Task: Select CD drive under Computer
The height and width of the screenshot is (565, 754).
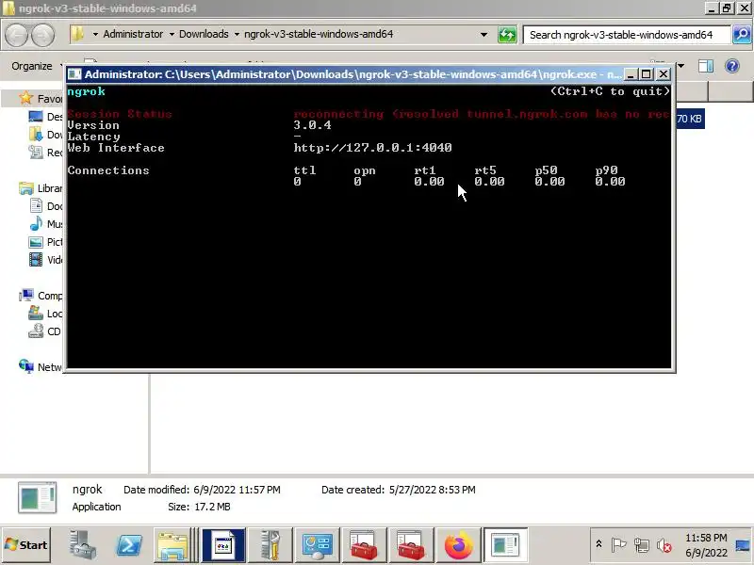Action: (x=45, y=331)
